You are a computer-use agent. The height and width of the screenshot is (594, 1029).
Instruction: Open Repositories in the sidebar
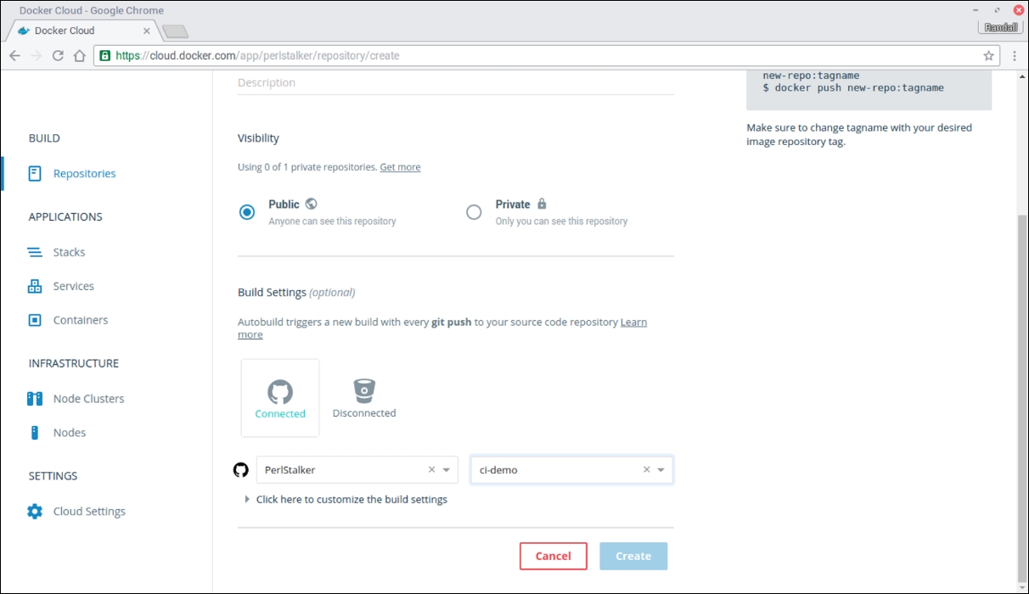pyautogui.click(x=84, y=173)
